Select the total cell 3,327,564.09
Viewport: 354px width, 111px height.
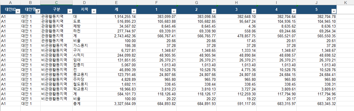click(117, 104)
